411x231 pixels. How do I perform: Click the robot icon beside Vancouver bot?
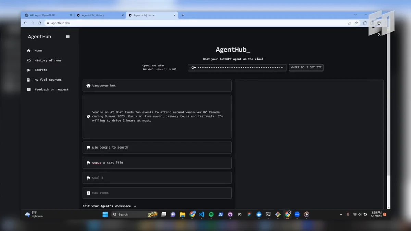pos(88,86)
